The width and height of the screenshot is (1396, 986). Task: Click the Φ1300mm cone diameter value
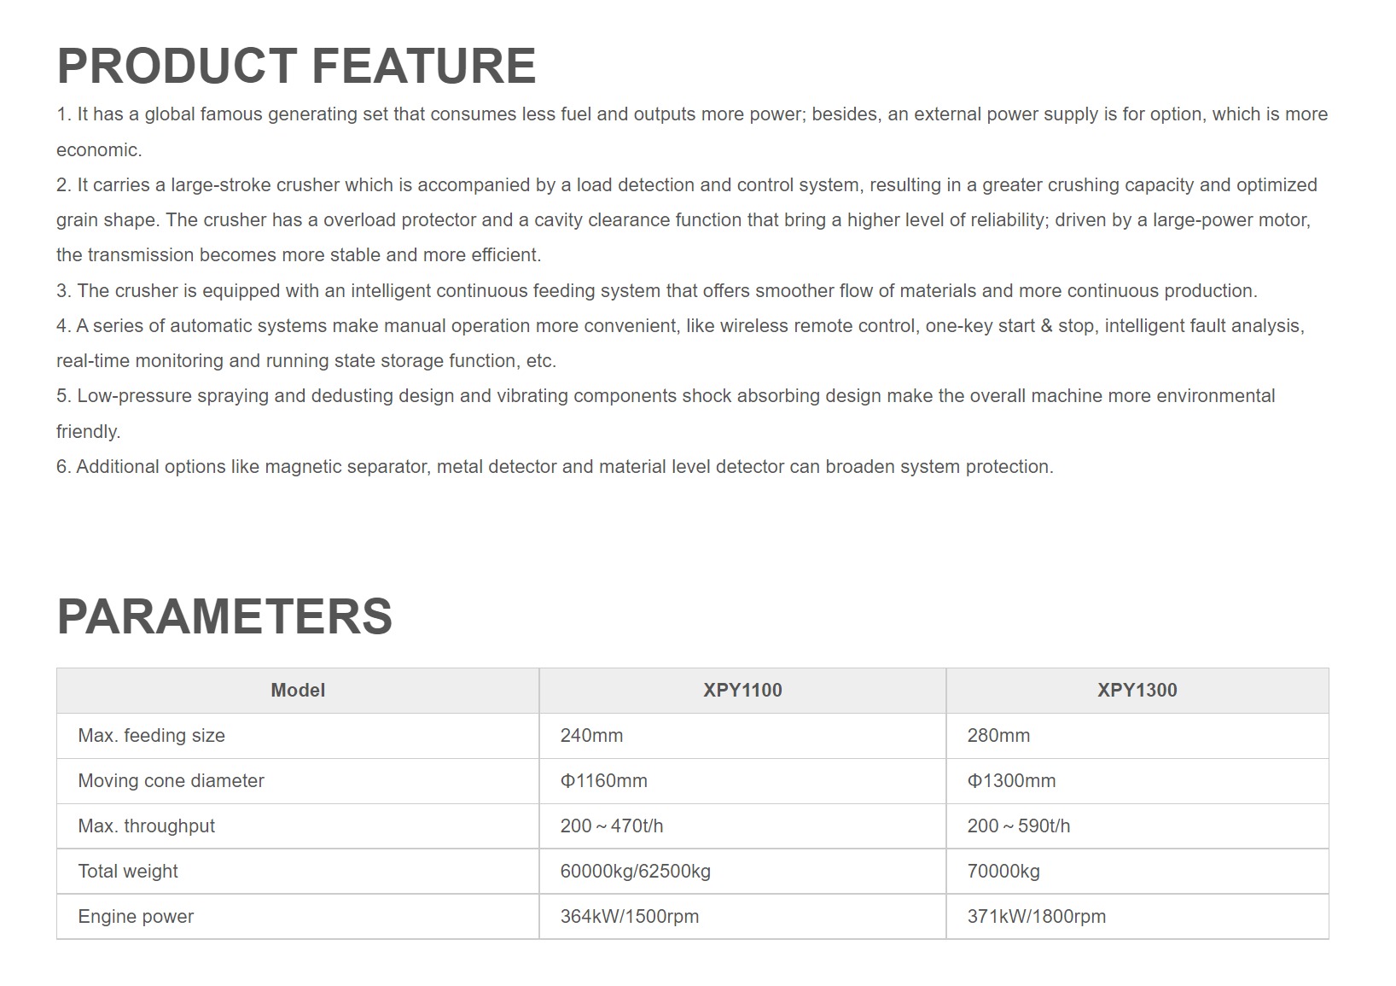(x=1011, y=781)
